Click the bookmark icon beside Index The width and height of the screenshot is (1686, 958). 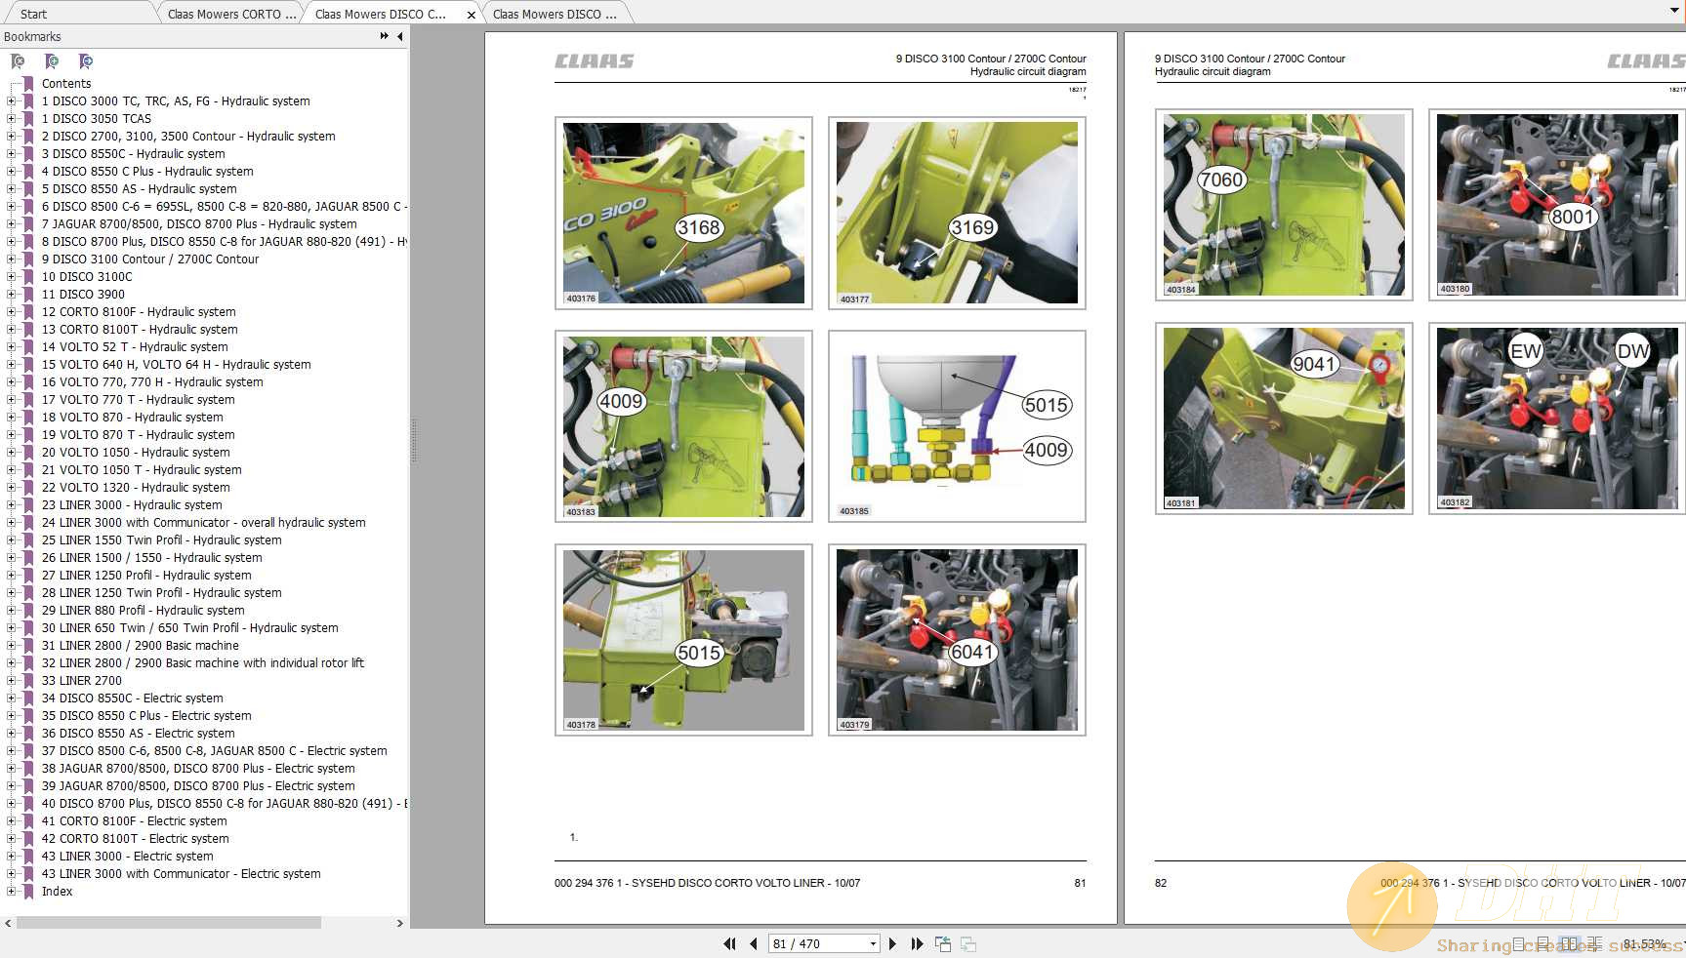28,892
